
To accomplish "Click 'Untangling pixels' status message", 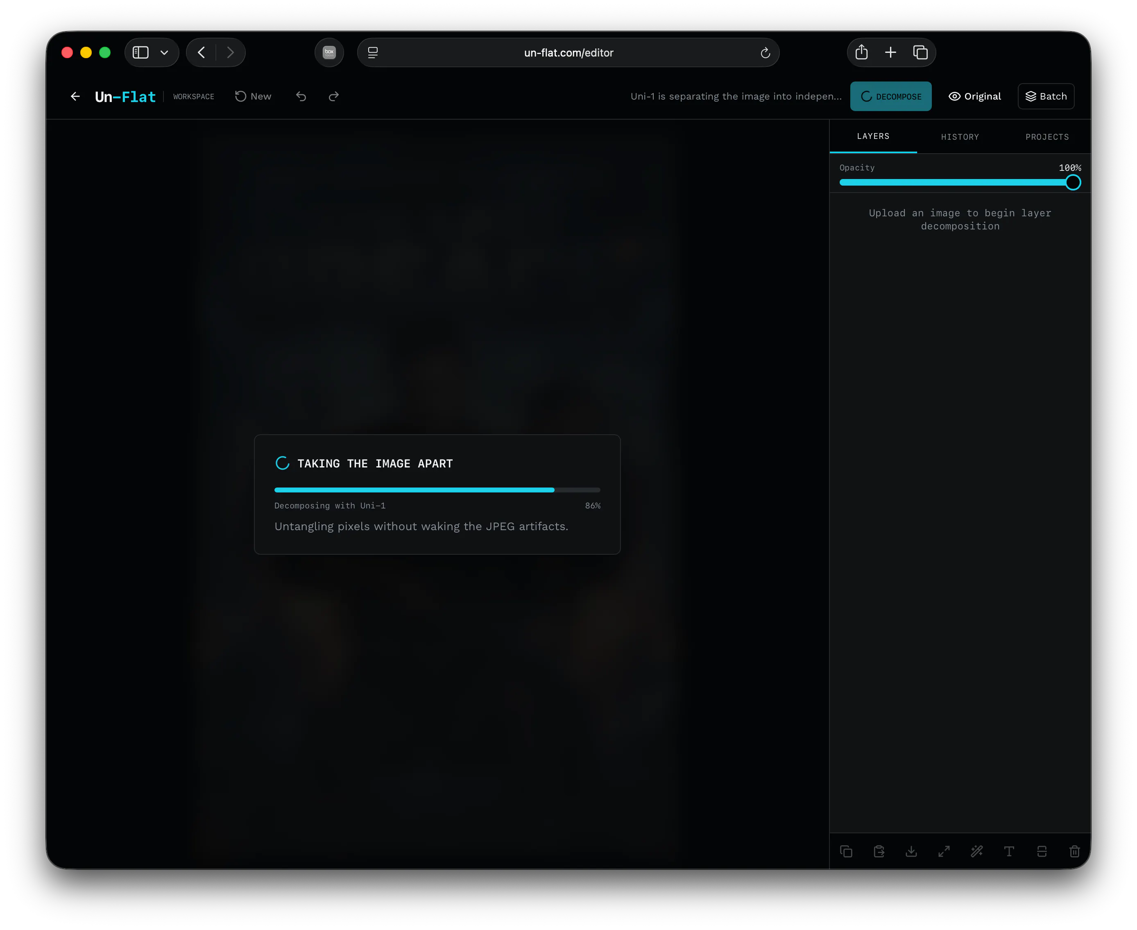I will point(421,526).
